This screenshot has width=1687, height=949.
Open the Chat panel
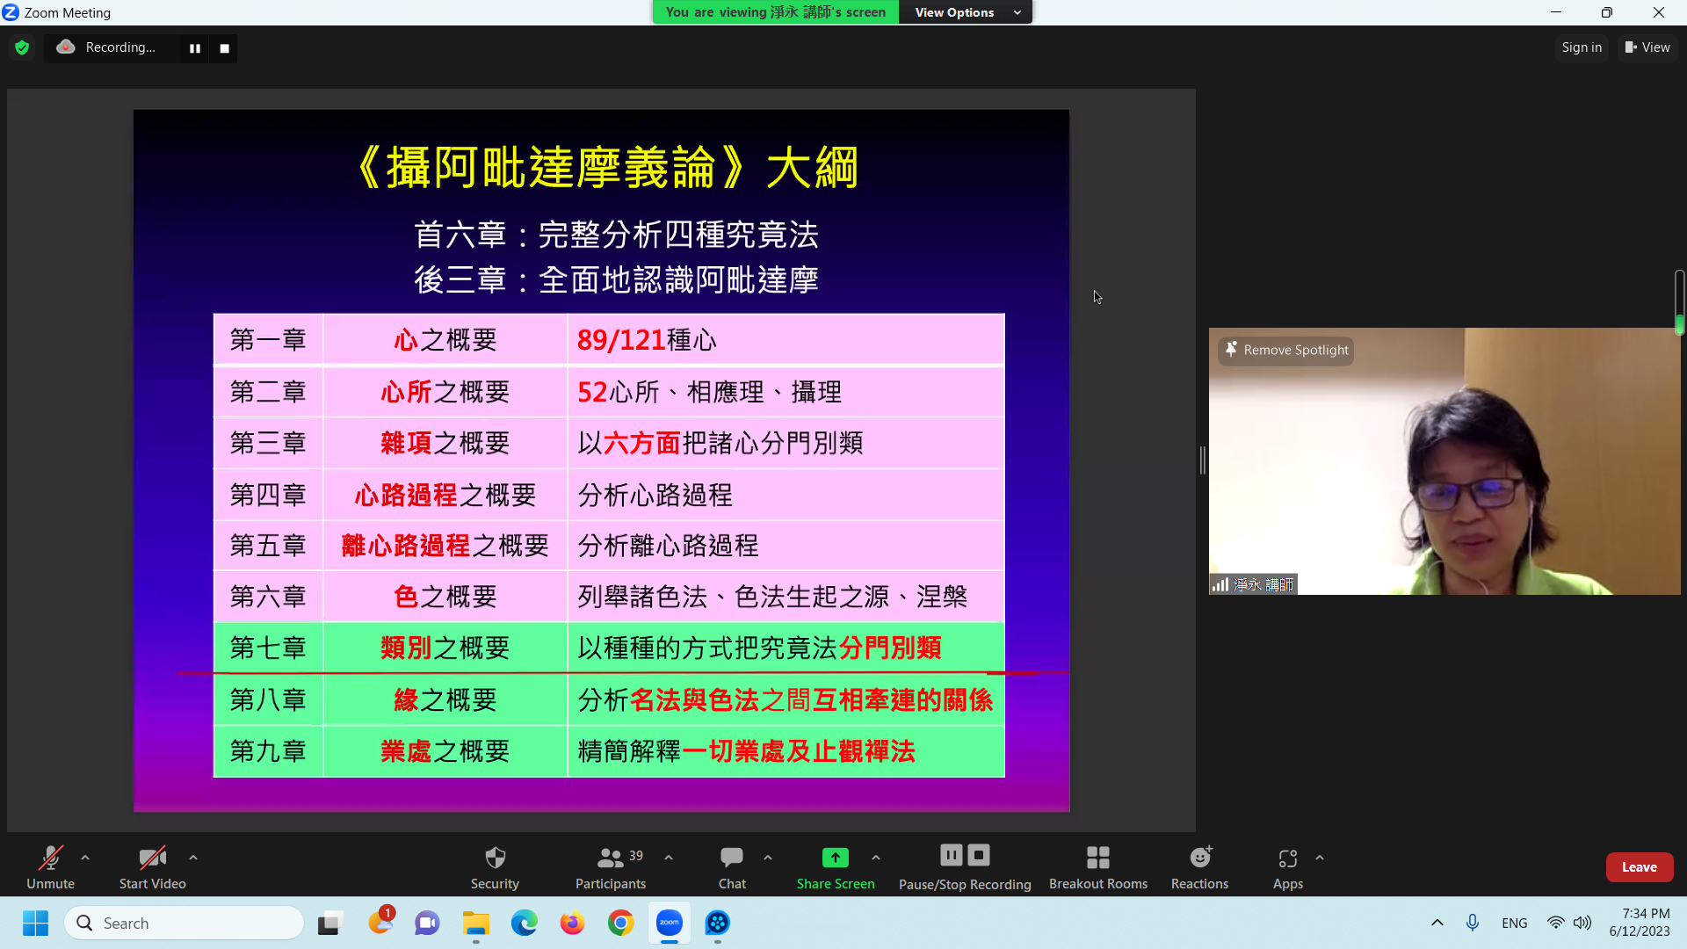tap(731, 858)
